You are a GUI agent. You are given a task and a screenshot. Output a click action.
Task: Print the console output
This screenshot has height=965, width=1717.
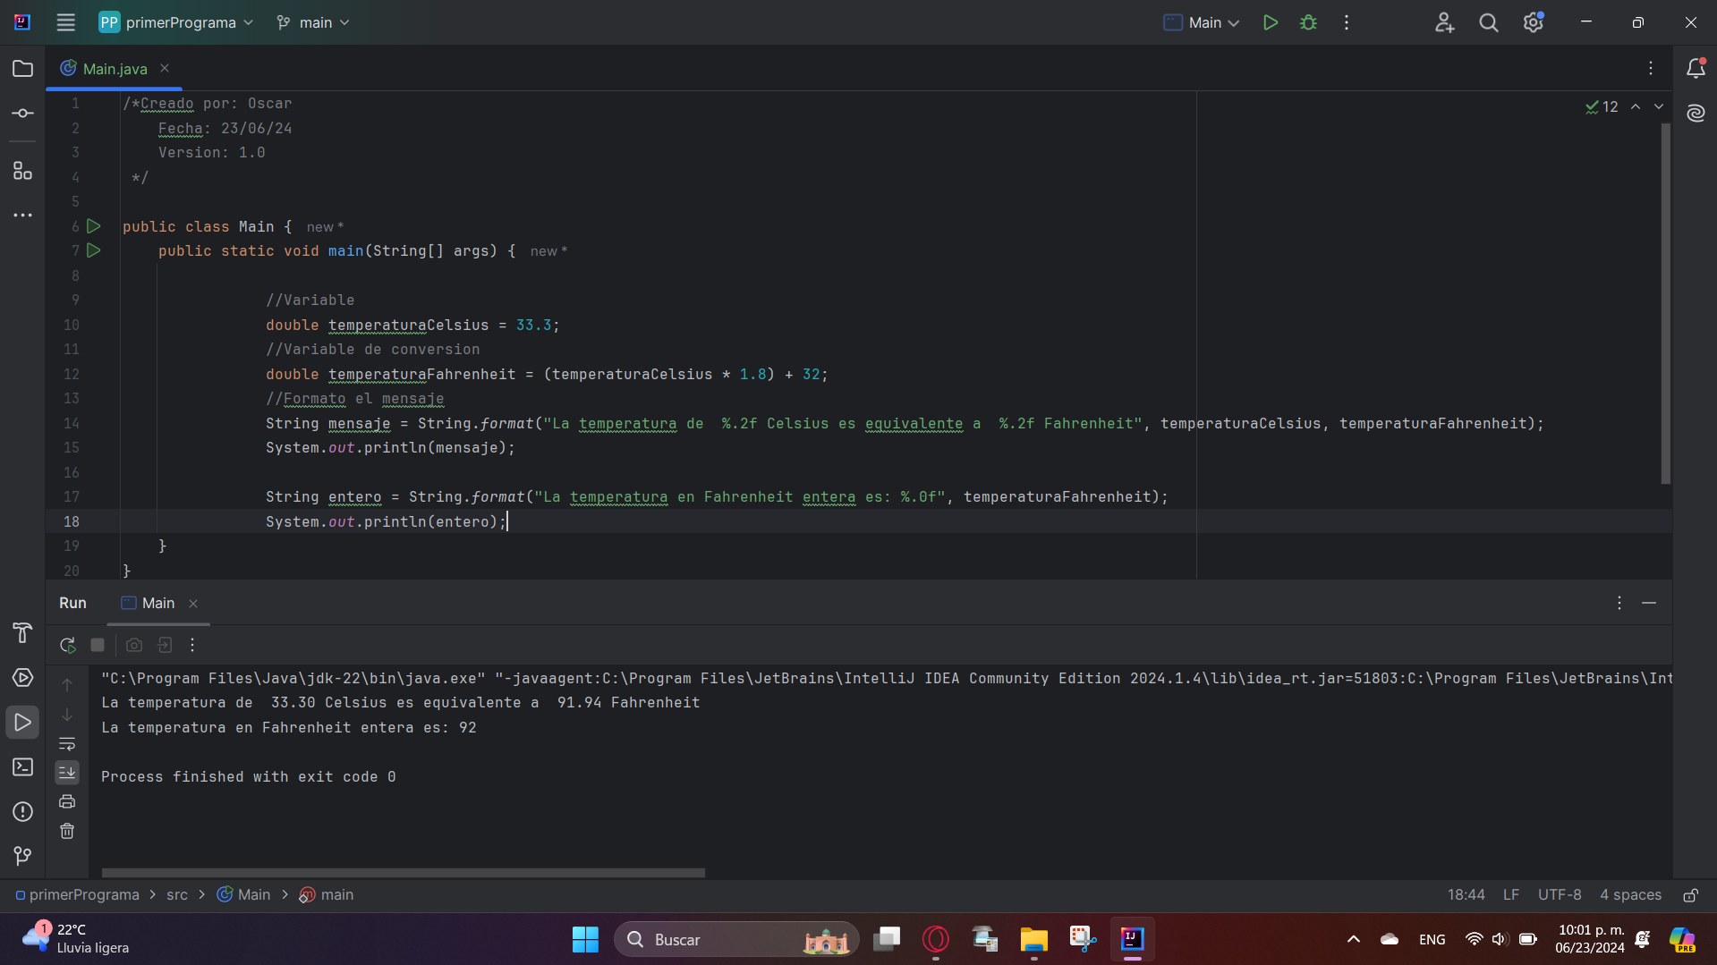[x=67, y=802]
